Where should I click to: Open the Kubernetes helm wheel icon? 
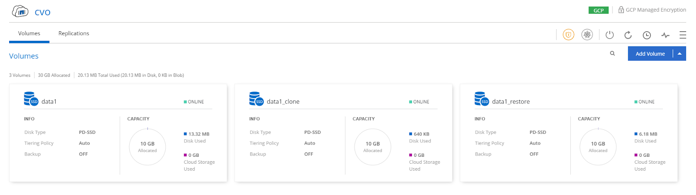click(587, 35)
